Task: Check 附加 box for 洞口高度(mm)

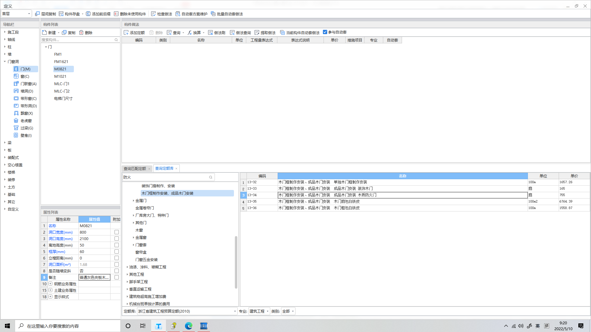Action: (117, 239)
